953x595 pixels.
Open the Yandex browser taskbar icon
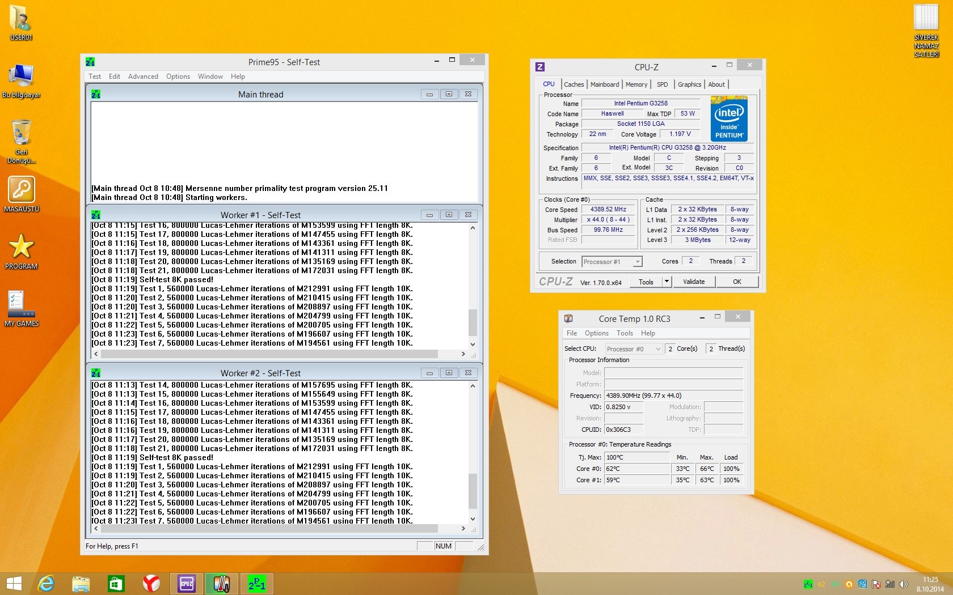(151, 584)
